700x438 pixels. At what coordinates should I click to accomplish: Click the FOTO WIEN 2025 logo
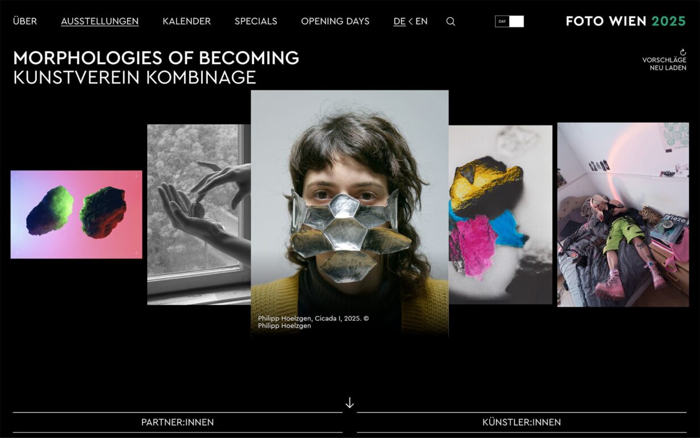pyautogui.click(x=626, y=22)
